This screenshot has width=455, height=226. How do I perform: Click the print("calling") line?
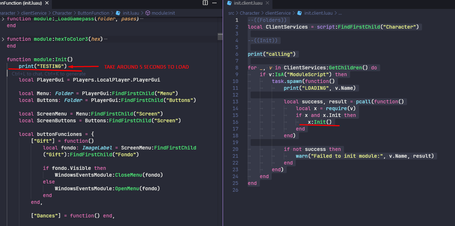(x=272, y=54)
